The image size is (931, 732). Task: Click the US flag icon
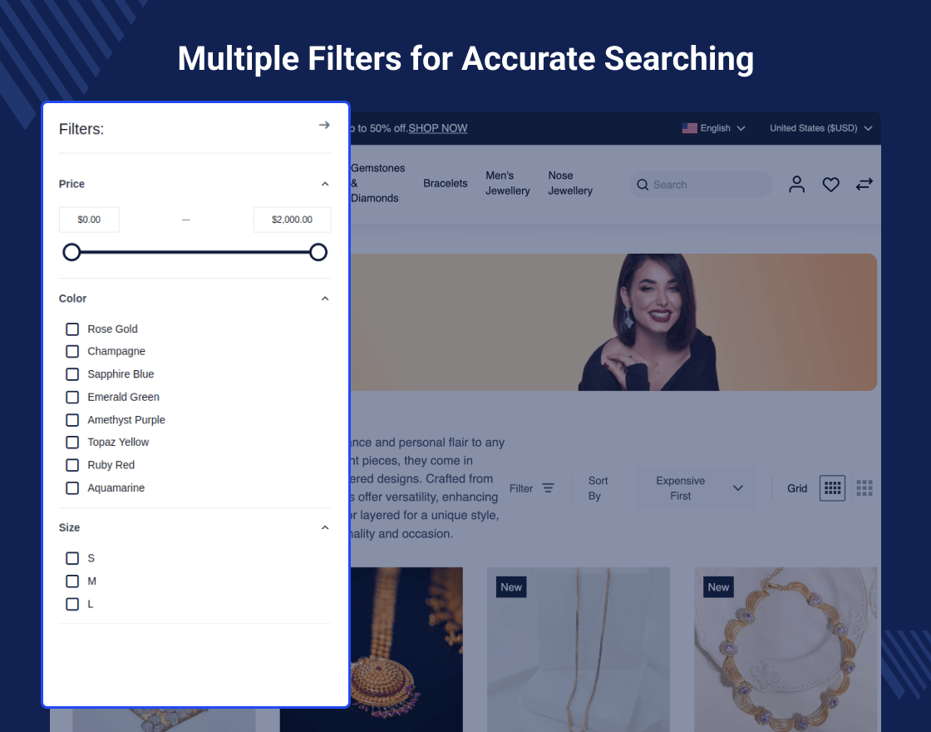coord(689,128)
